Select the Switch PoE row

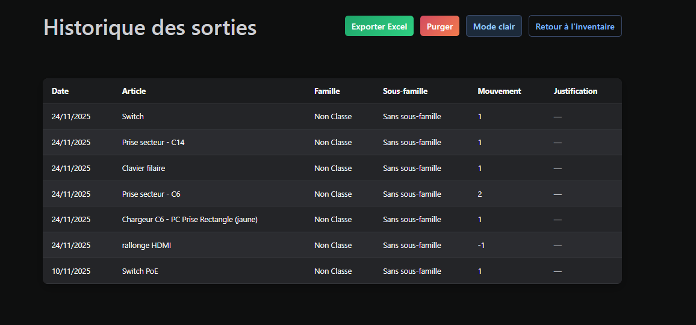pyautogui.click(x=140, y=271)
